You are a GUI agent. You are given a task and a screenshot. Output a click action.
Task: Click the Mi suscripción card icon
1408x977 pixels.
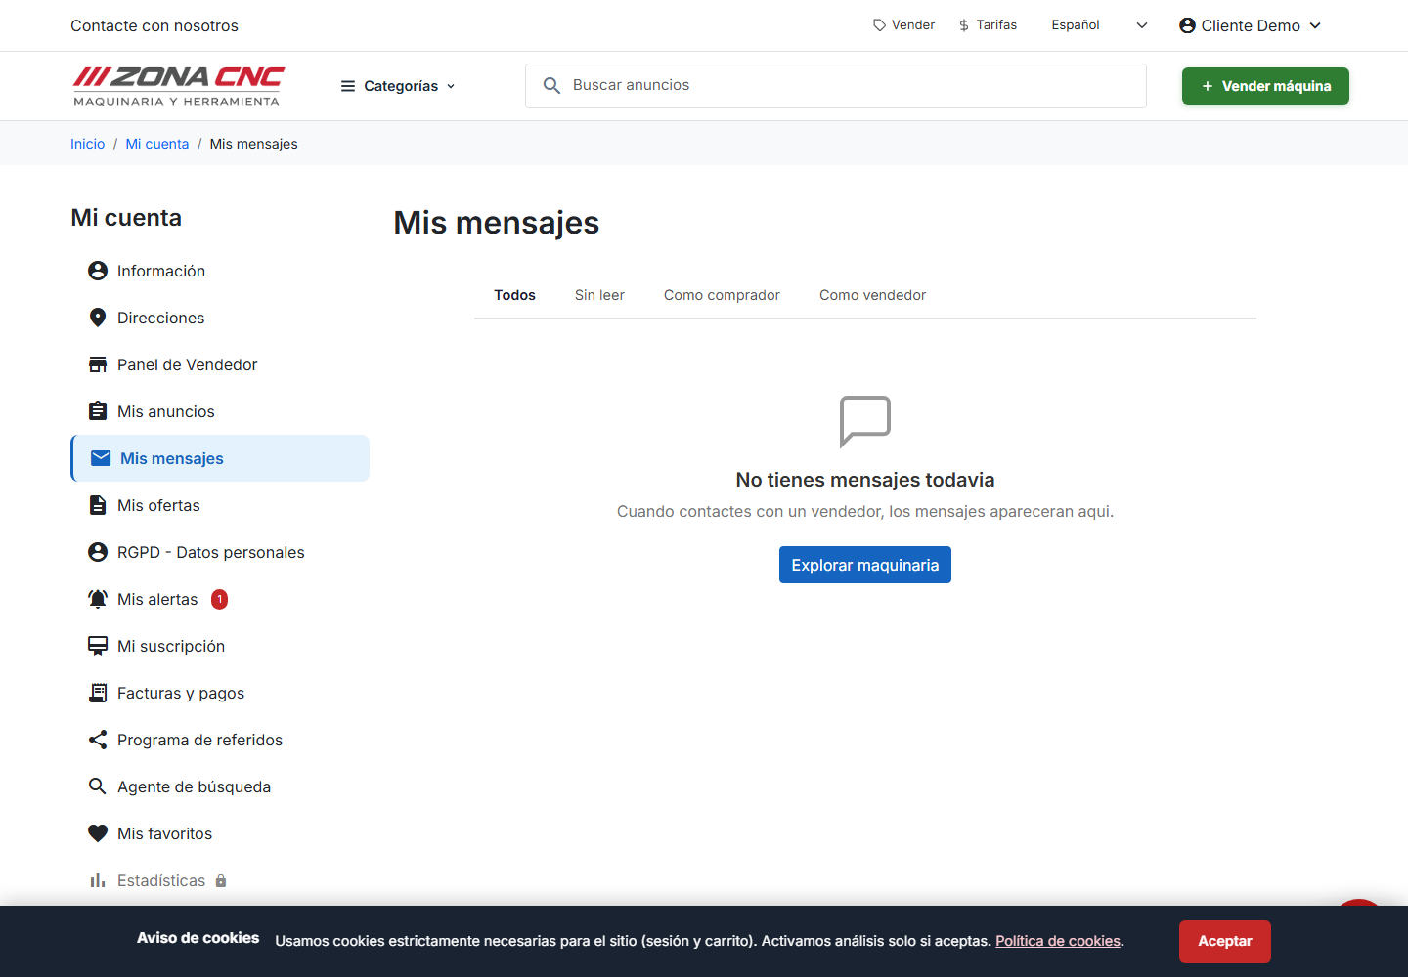[98, 646]
